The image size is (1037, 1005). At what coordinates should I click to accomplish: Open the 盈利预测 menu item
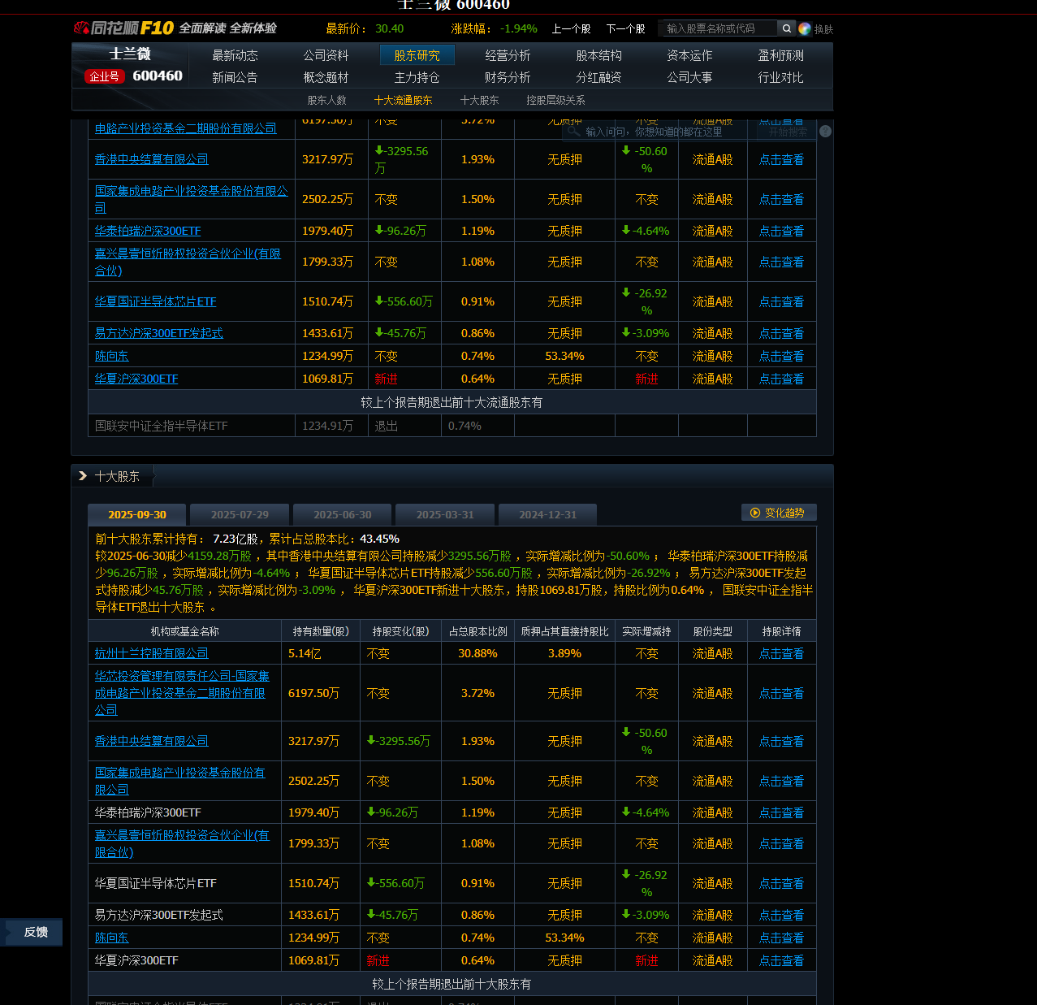point(780,55)
